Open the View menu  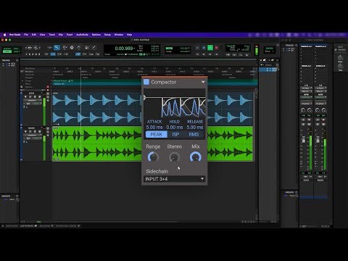42,35
